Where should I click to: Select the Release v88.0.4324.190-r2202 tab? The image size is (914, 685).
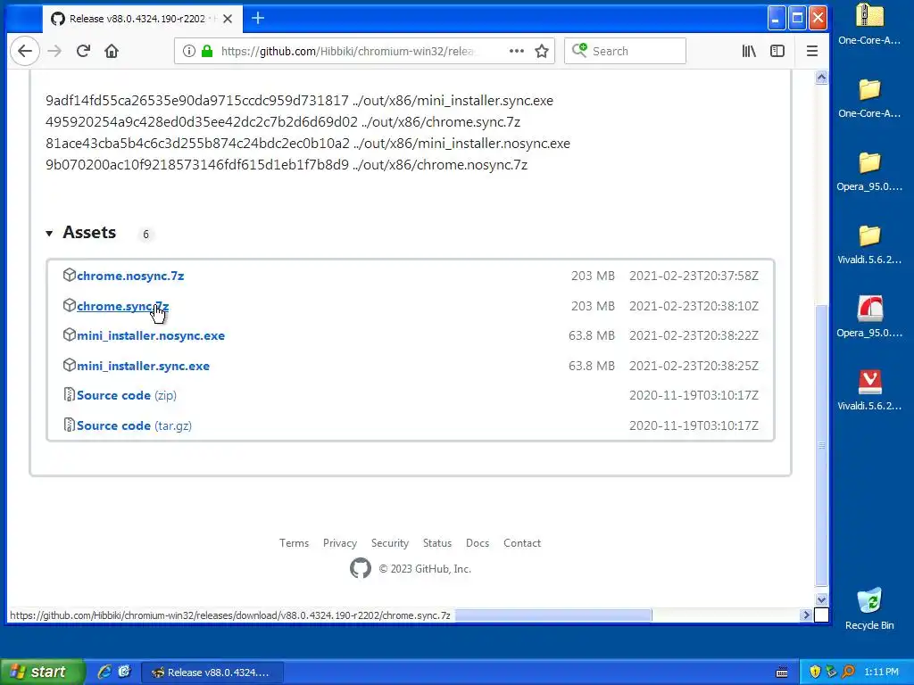pyautogui.click(x=141, y=19)
